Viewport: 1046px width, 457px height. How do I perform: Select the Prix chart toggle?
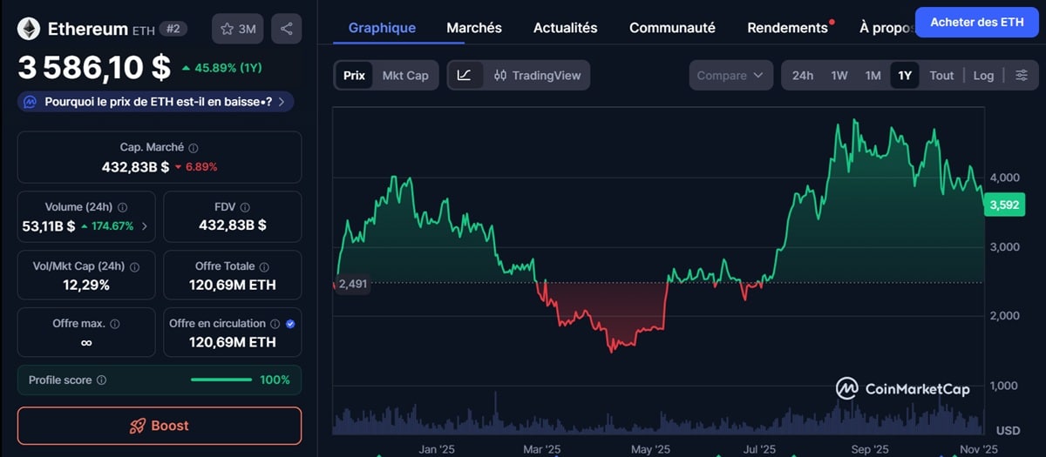click(x=354, y=76)
